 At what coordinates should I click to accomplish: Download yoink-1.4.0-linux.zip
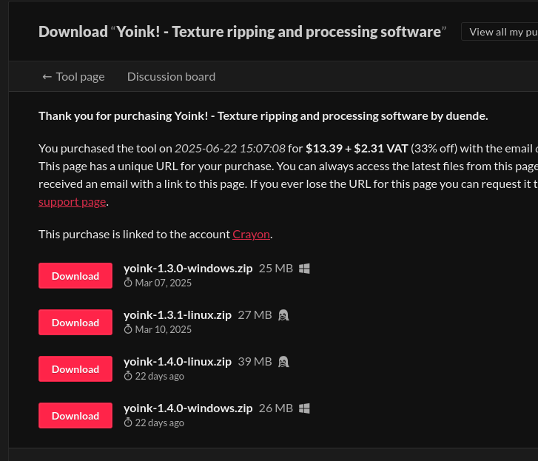(x=75, y=369)
